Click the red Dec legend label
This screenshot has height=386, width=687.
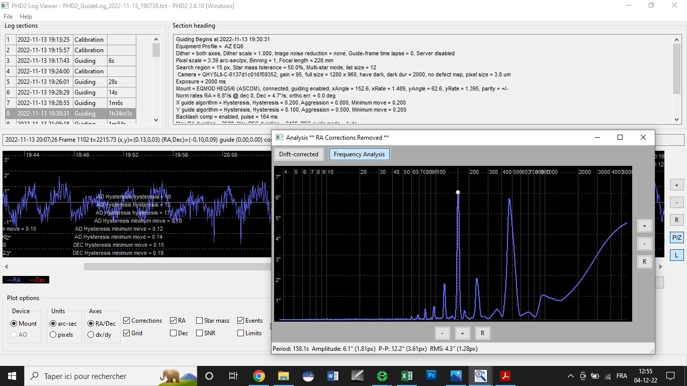pos(37,280)
